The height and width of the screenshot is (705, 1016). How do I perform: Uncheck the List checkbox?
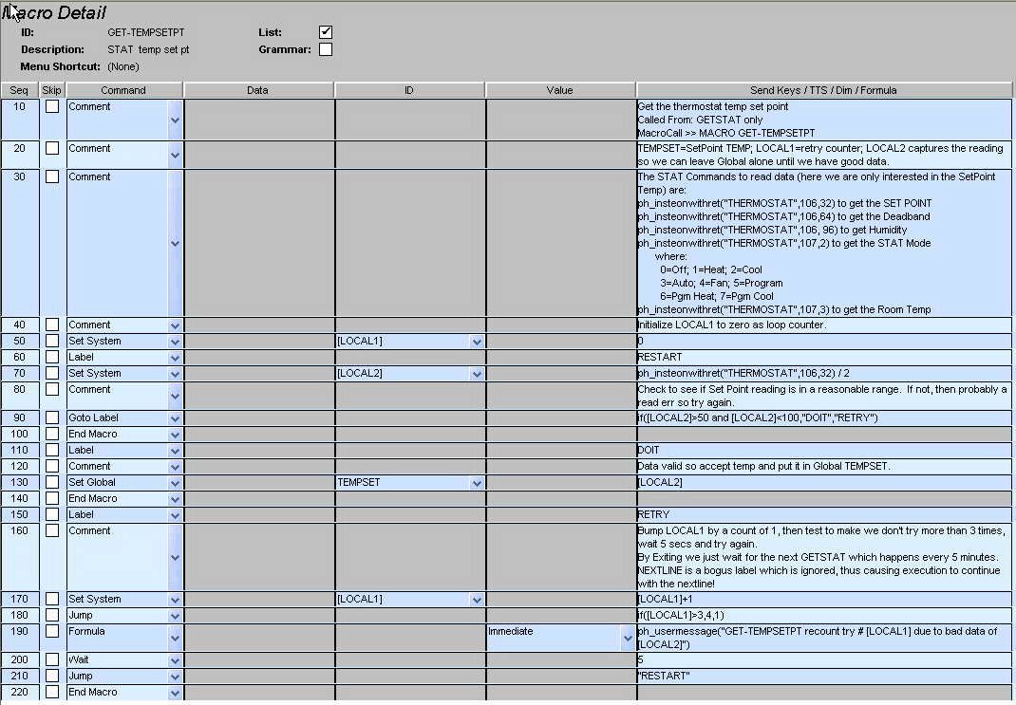tap(326, 32)
